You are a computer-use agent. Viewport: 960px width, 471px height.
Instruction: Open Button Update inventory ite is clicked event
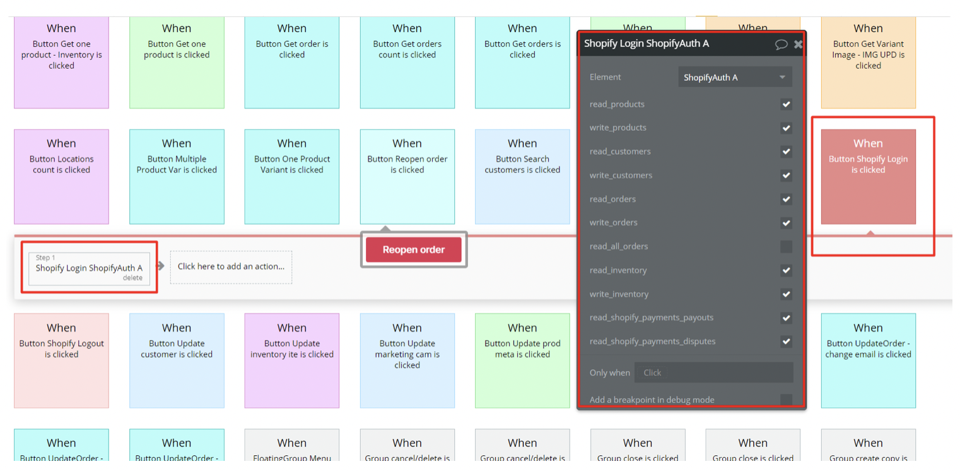(x=292, y=361)
